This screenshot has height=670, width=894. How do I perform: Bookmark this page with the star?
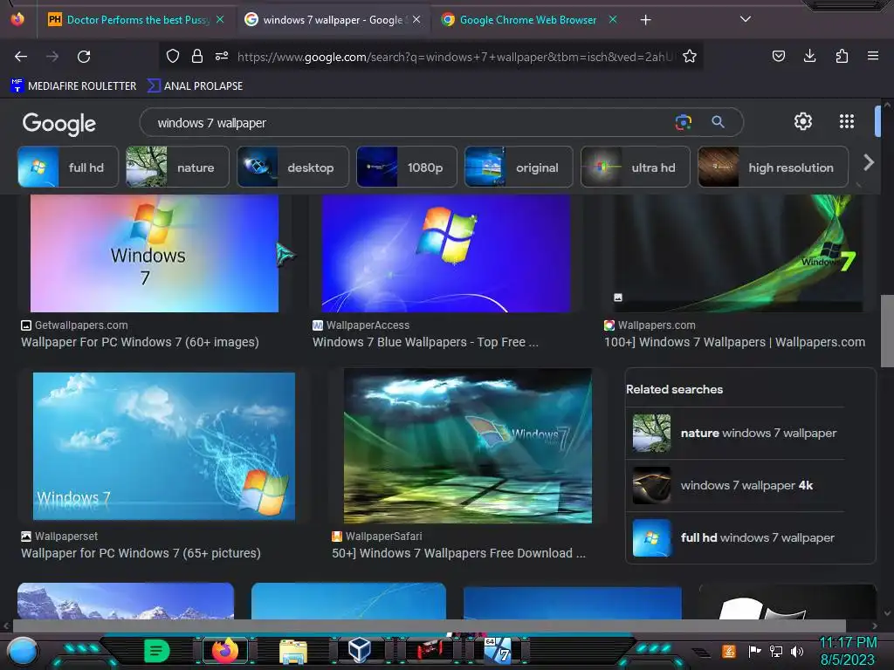pyautogui.click(x=690, y=56)
